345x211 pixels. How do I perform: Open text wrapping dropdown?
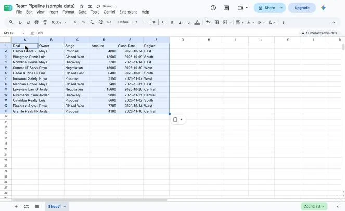261,22
